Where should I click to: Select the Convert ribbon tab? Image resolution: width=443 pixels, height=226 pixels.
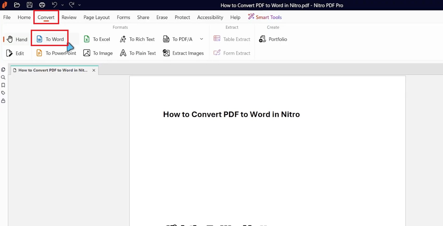46,17
